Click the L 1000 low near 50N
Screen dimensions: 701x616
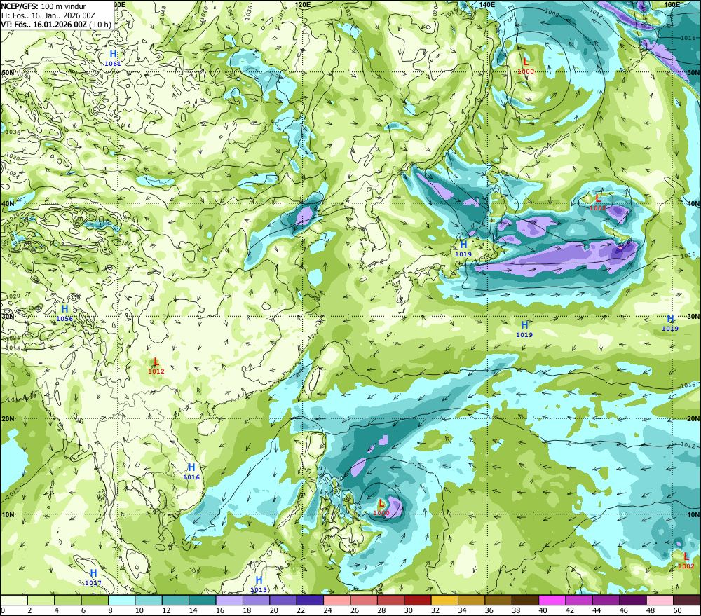[x=526, y=66]
